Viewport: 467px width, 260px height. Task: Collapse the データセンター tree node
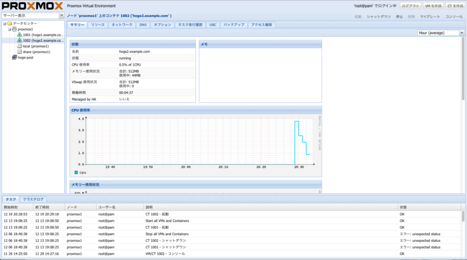pyautogui.click(x=5, y=23)
